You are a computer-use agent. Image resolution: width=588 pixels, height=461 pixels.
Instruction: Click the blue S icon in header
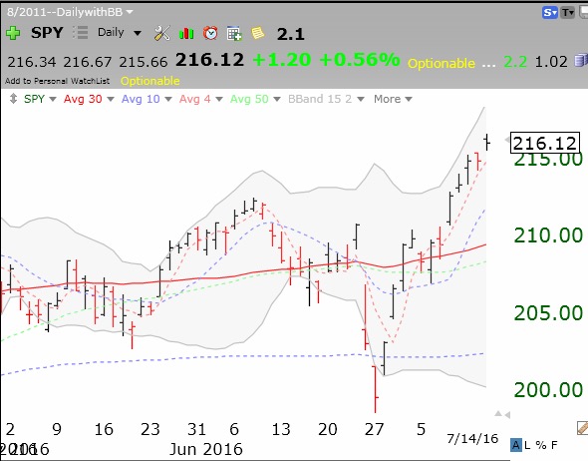[x=550, y=13]
